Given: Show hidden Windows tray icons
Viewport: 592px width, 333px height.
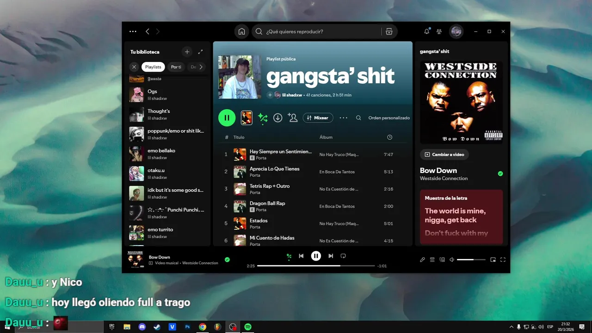Looking at the screenshot, I should coord(511,327).
